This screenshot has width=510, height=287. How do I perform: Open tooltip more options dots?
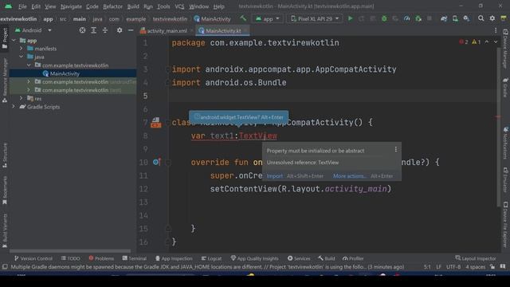click(395, 149)
